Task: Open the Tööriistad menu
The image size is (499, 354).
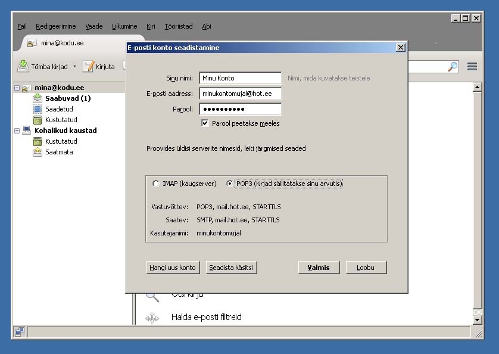Action: pyautogui.click(x=179, y=26)
